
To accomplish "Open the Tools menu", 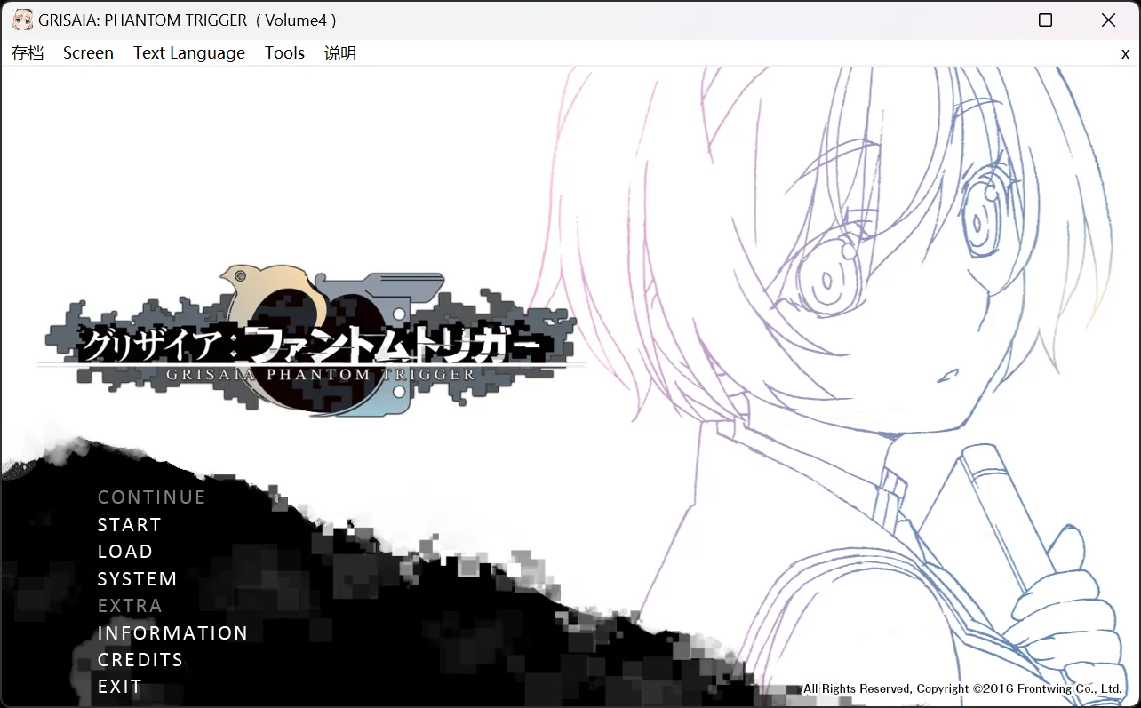I will [x=284, y=53].
